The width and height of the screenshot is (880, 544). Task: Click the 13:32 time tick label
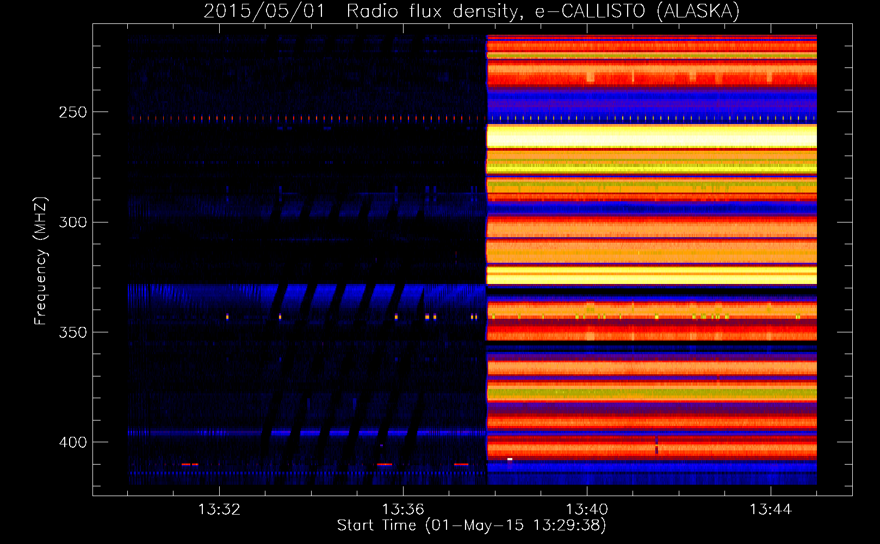(x=219, y=509)
